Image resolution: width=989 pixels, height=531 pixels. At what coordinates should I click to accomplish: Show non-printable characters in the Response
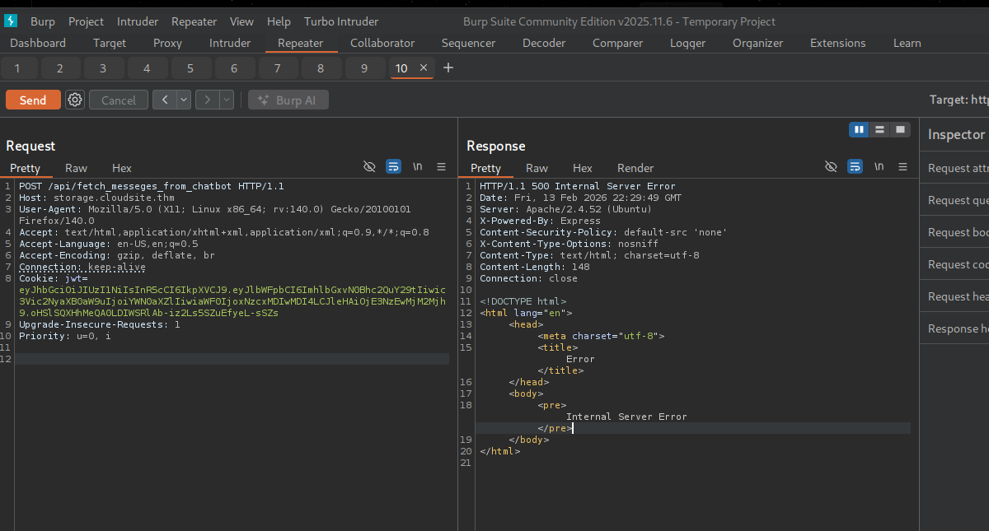click(879, 166)
